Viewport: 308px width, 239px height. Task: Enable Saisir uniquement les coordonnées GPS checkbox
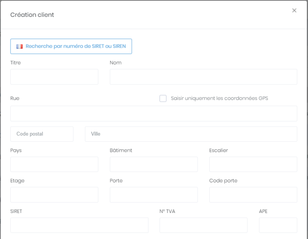(163, 98)
